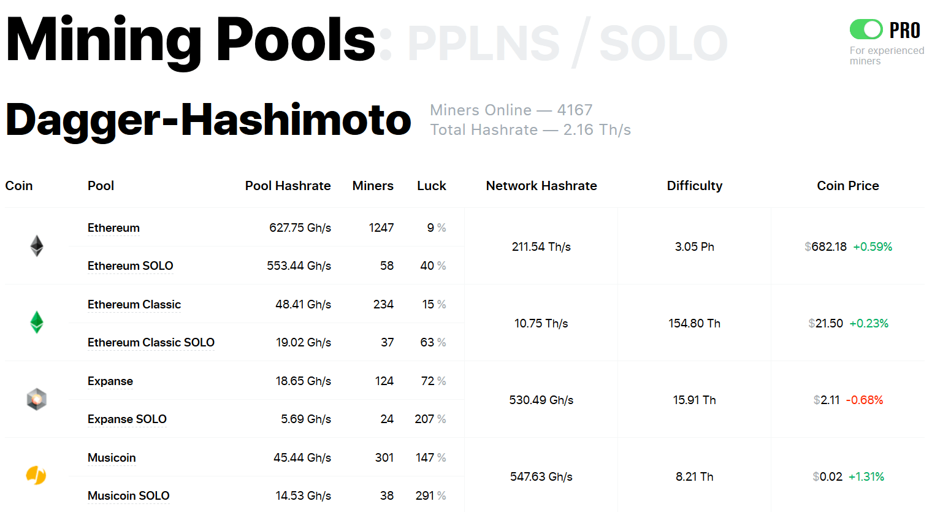Click the Miners column header
This screenshot has width=932, height=512.
click(x=373, y=186)
